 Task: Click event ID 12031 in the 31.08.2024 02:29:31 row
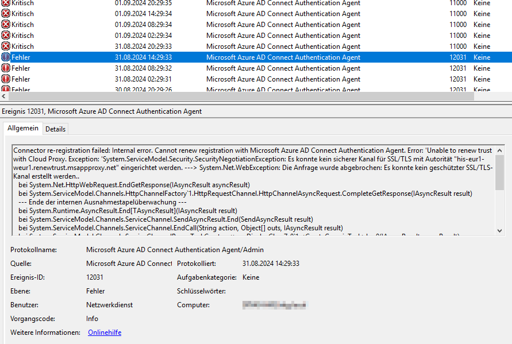tap(458, 79)
